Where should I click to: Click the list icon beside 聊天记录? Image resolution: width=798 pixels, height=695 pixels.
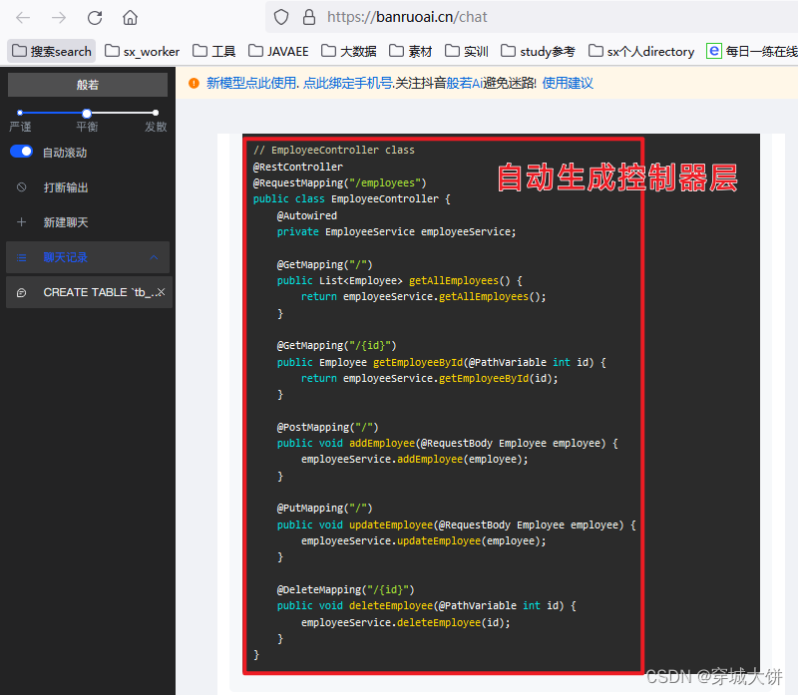click(21, 257)
